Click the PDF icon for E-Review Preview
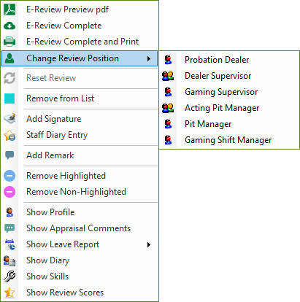300x302 pixels. [x=9, y=9]
